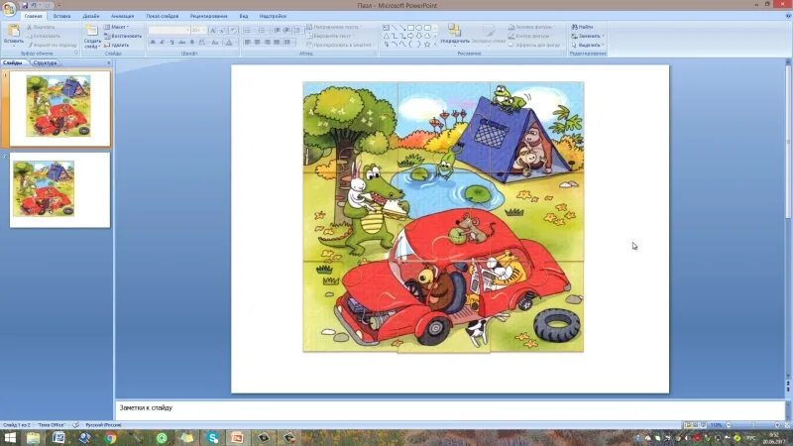Click zoom out minus button
Screen dimensions: 793x446
coord(729,425)
